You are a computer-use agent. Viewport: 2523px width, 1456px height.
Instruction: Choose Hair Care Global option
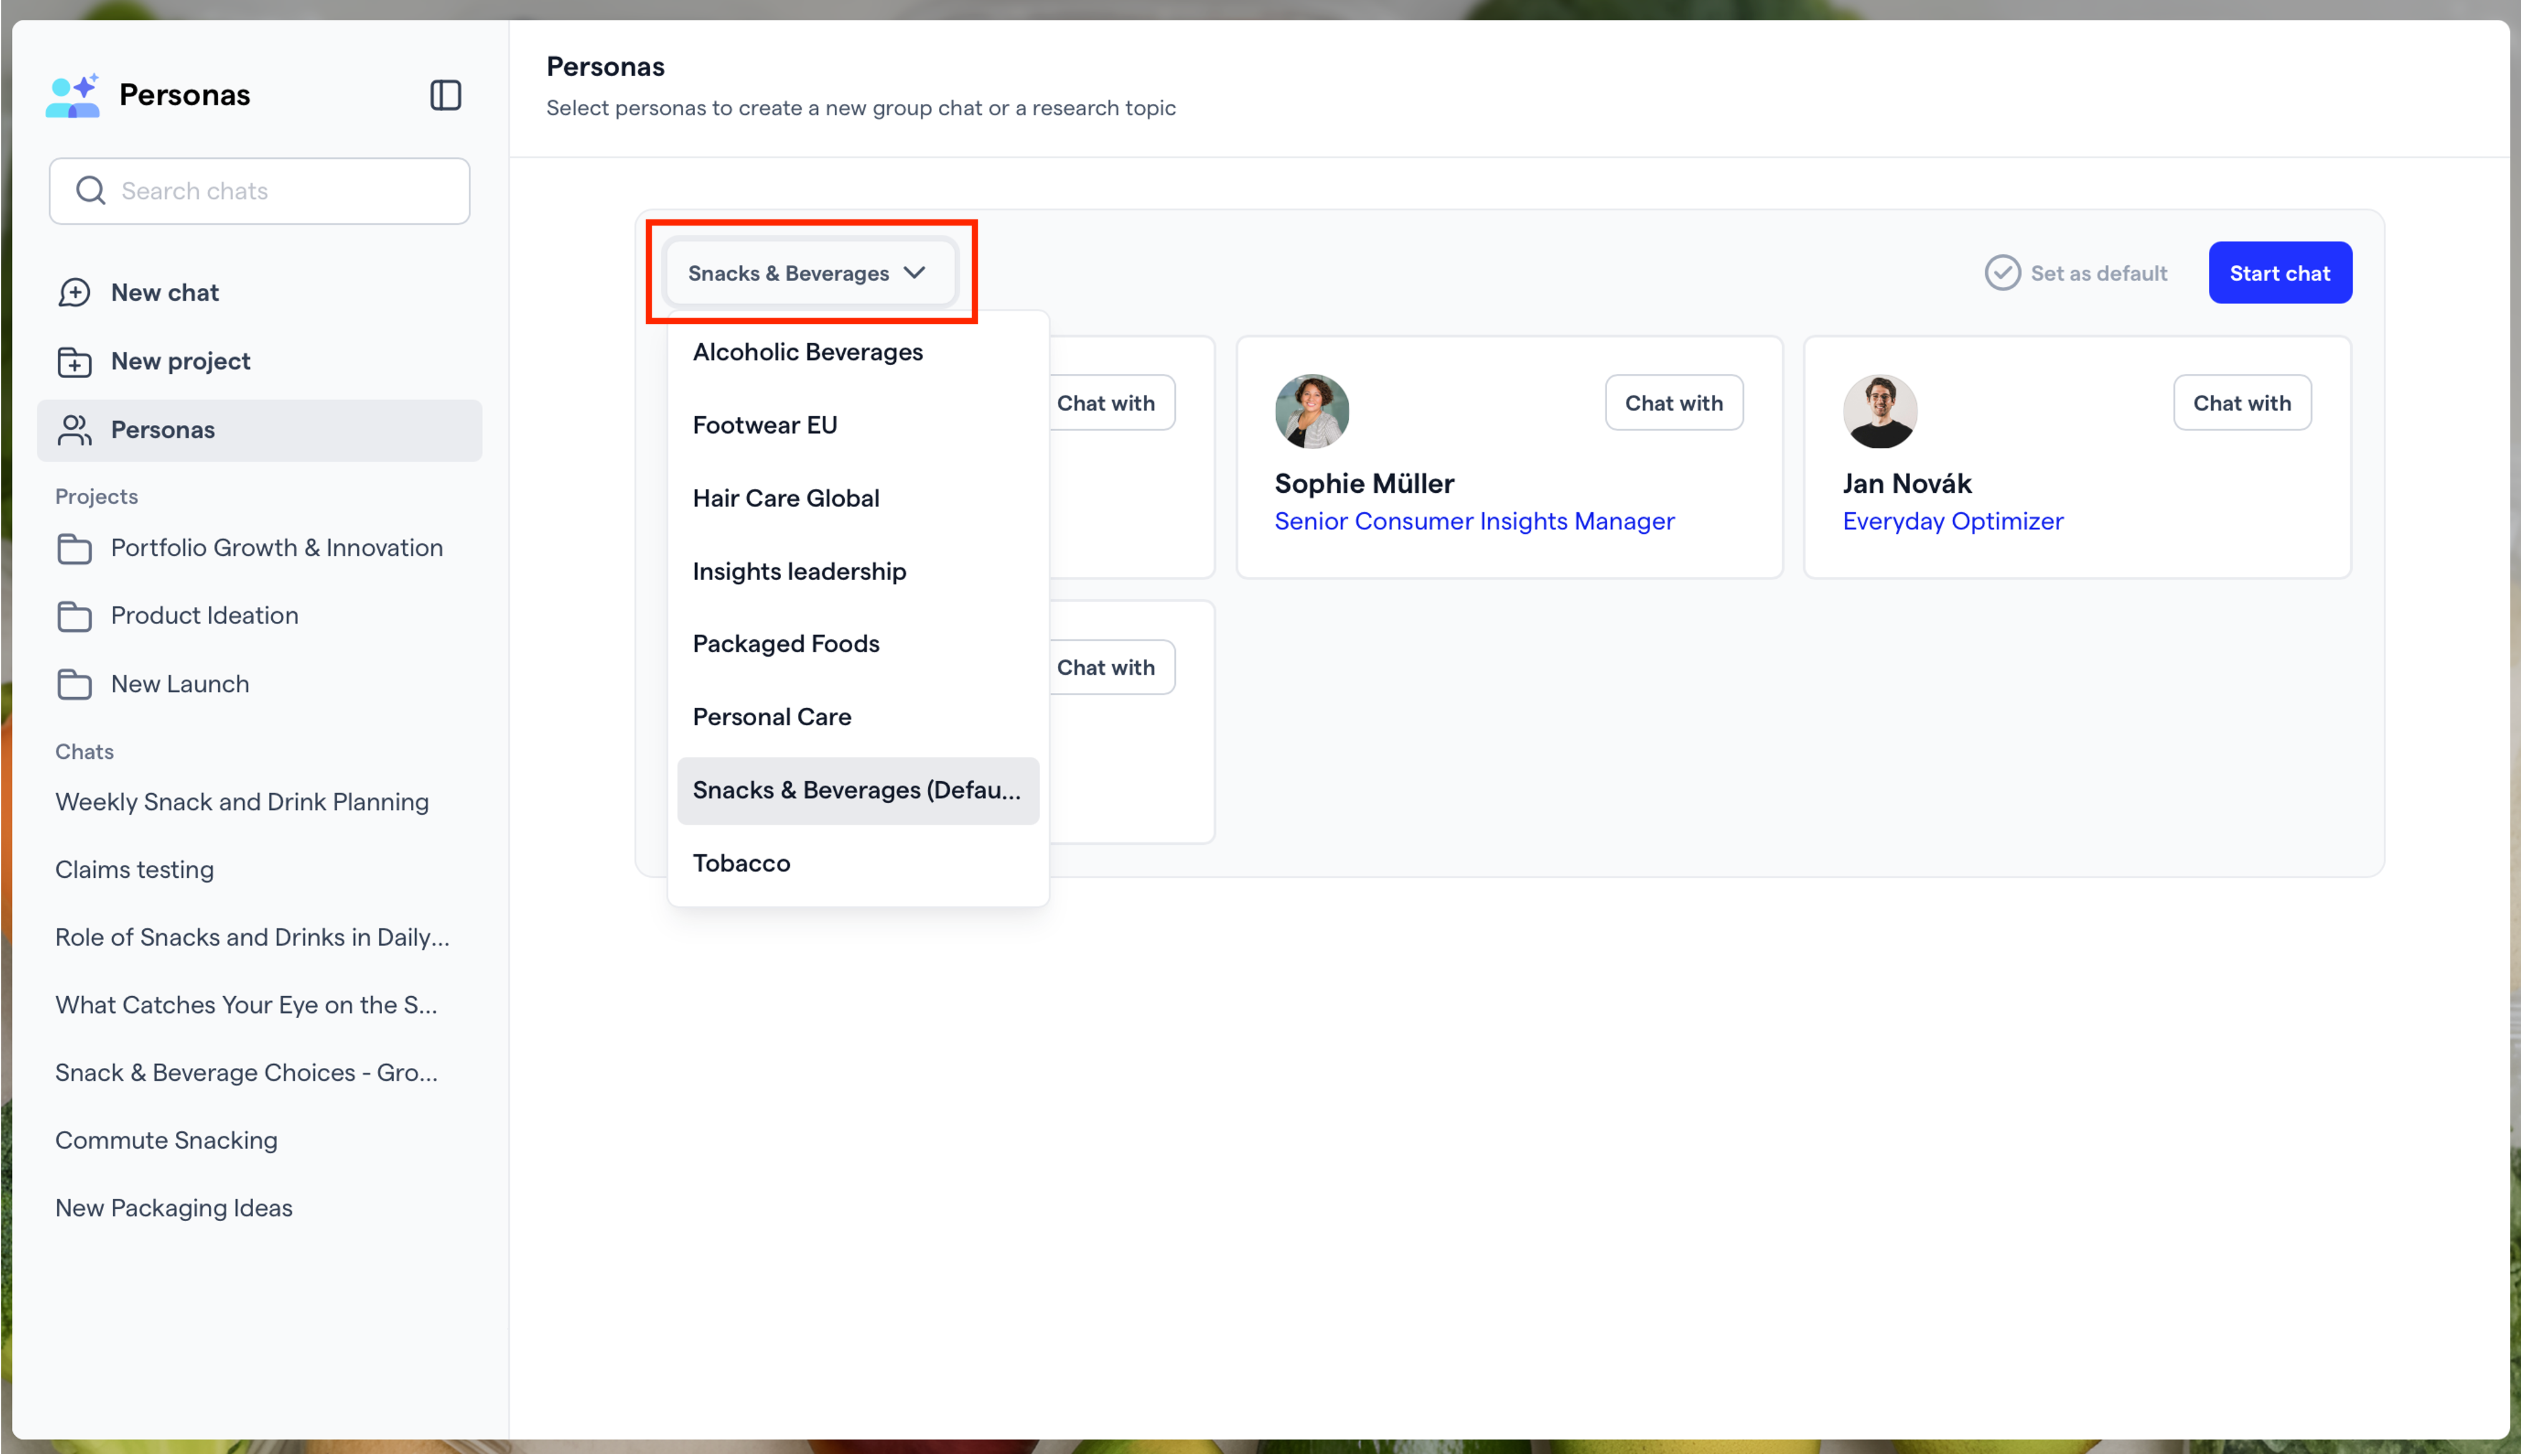pos(858,498)
